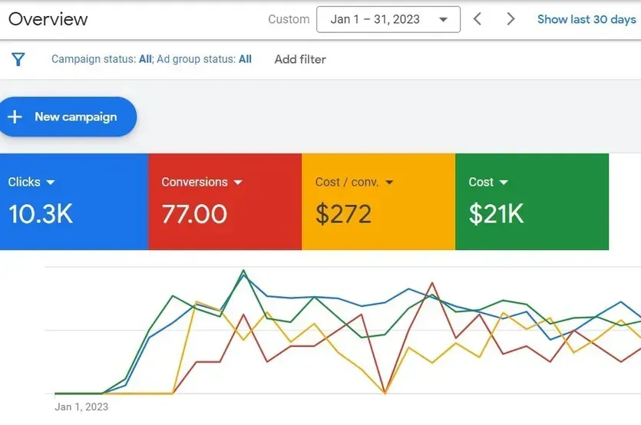The height and width of the screenshot is (425, 641).
Task: Select the green Cost scorecard tile
Action: pos(532,202)
